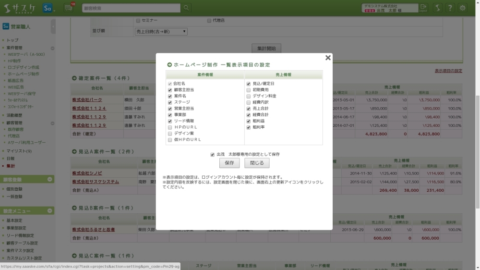Click the green Sa app switcher icon
This screenshot has width=480, height=270.
(48, 8)
